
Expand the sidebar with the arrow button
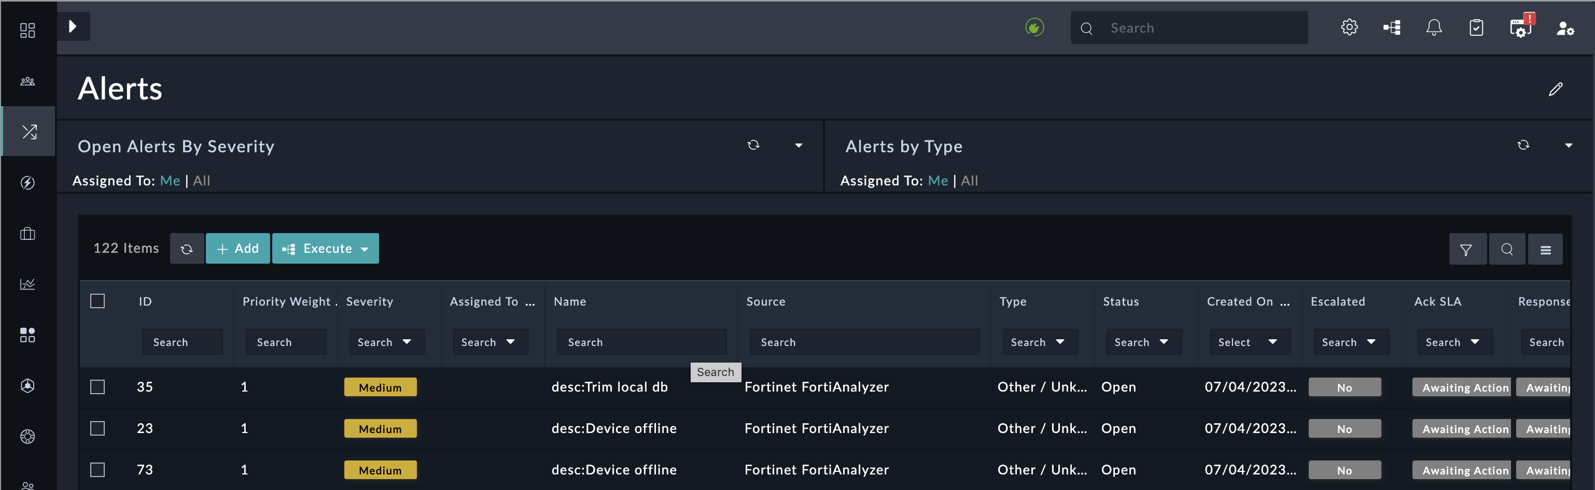click(x=74, y=26)
